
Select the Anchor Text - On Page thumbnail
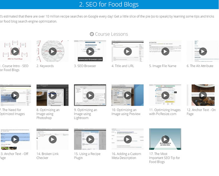click(x=203, y=95)
